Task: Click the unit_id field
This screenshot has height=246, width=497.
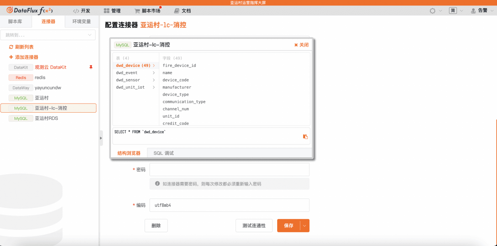Action: tap(171, 117)
